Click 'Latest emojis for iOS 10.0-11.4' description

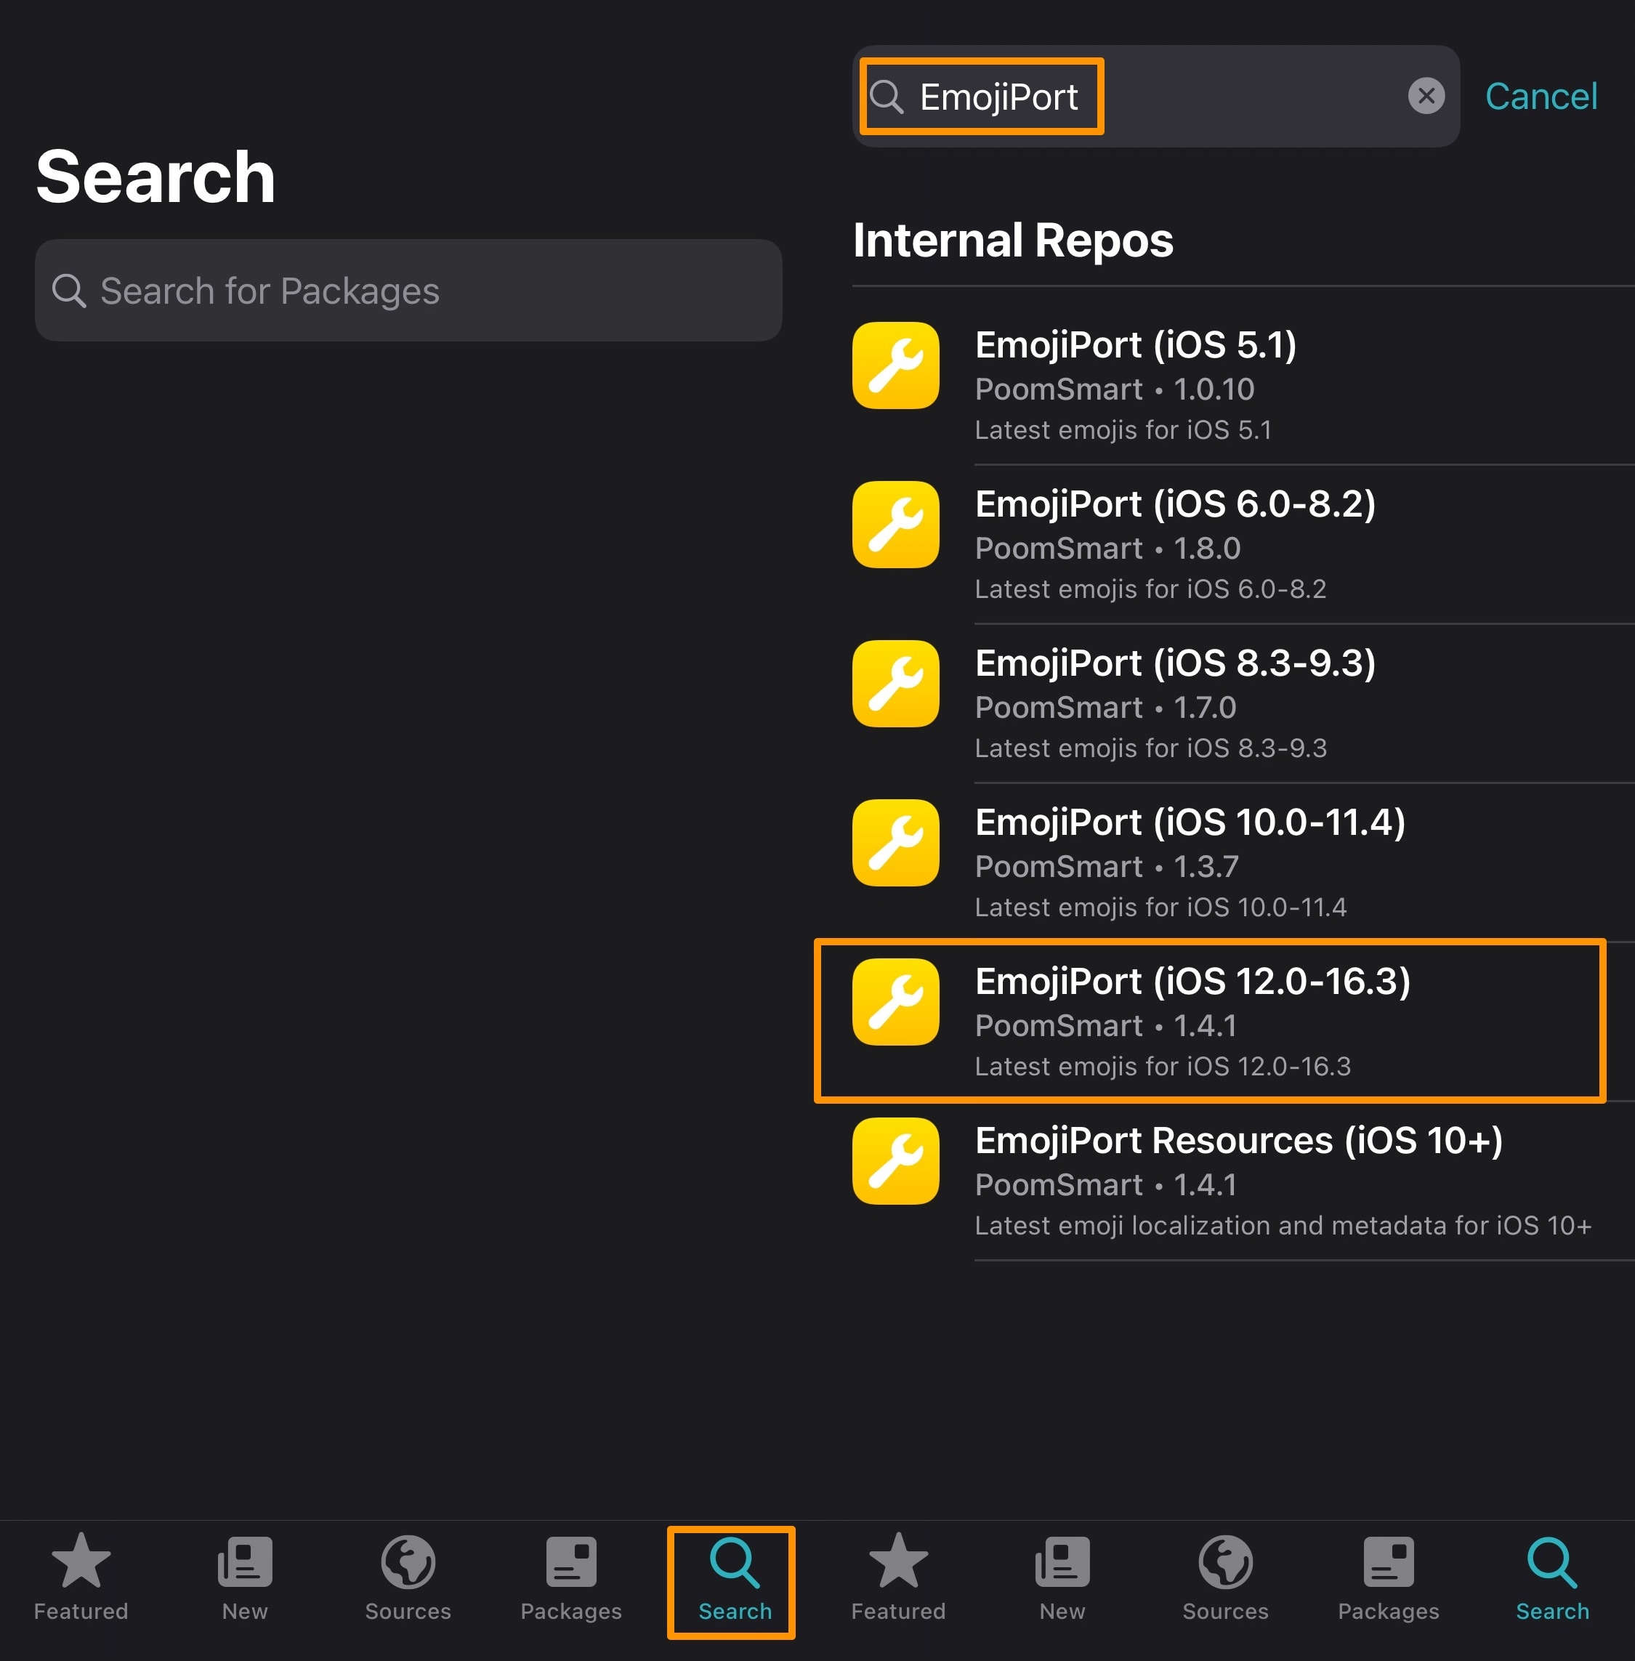1161,907
